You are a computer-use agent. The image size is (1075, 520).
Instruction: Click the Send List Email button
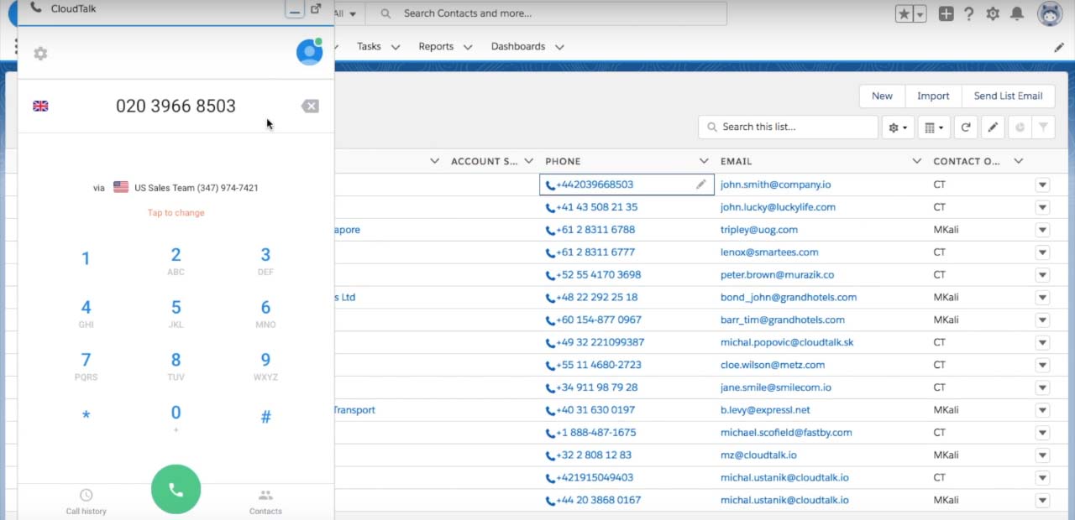[1008, 96]
